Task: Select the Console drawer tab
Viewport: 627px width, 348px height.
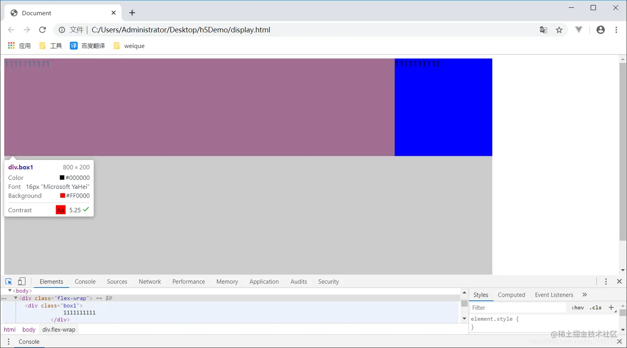Action: (x=29, y=342)
